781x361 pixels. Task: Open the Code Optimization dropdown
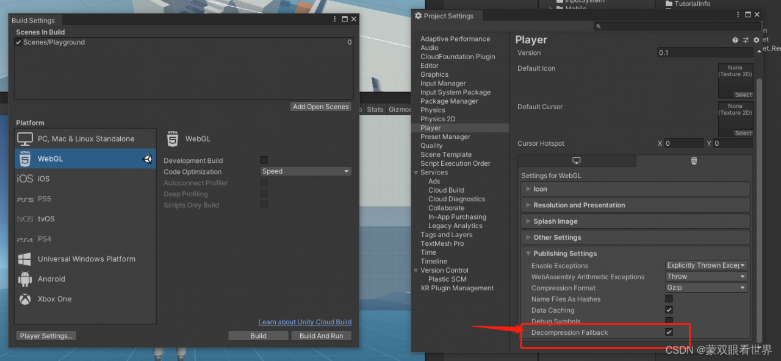click(306, 171)
